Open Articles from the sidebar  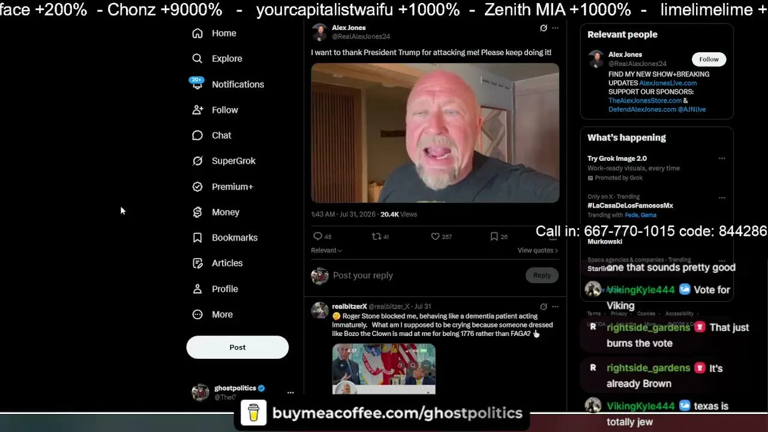coord(217,263)
